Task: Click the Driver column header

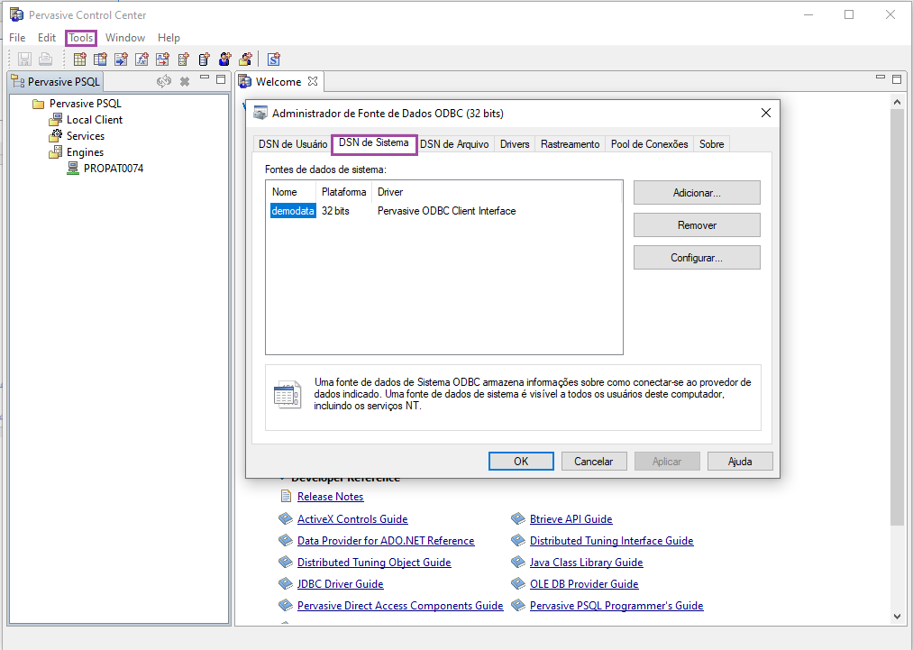Action: (498, 192)
